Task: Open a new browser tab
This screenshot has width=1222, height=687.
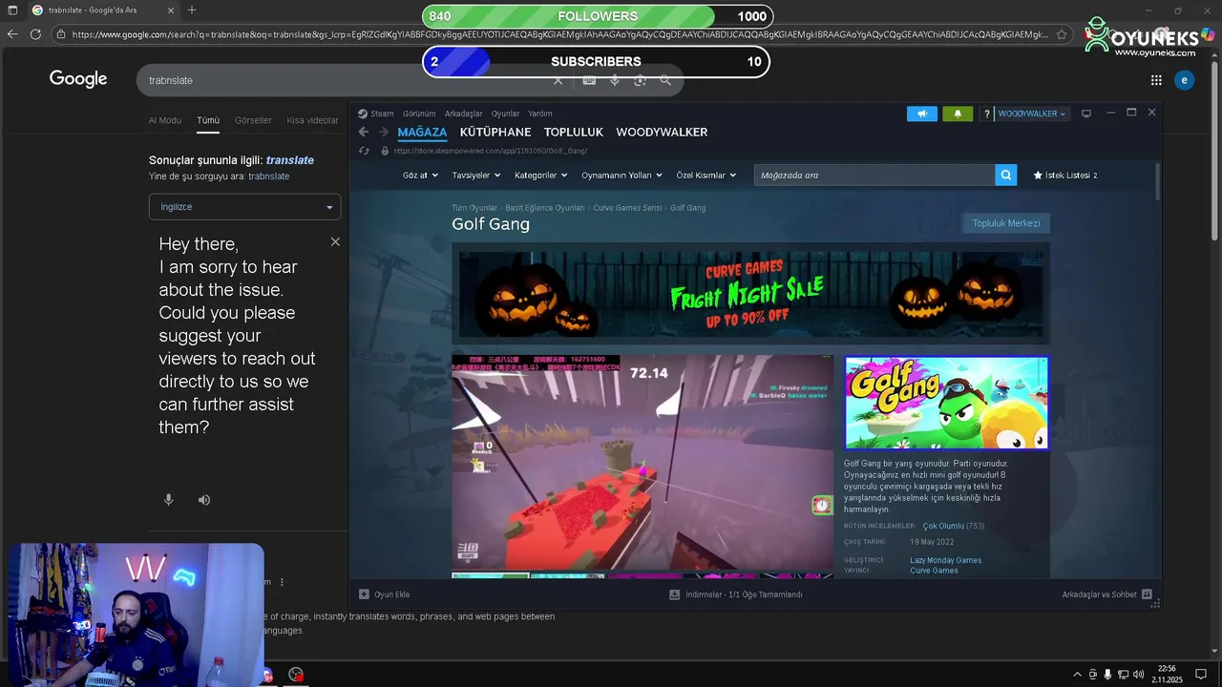Action: [x=192, y=10]
